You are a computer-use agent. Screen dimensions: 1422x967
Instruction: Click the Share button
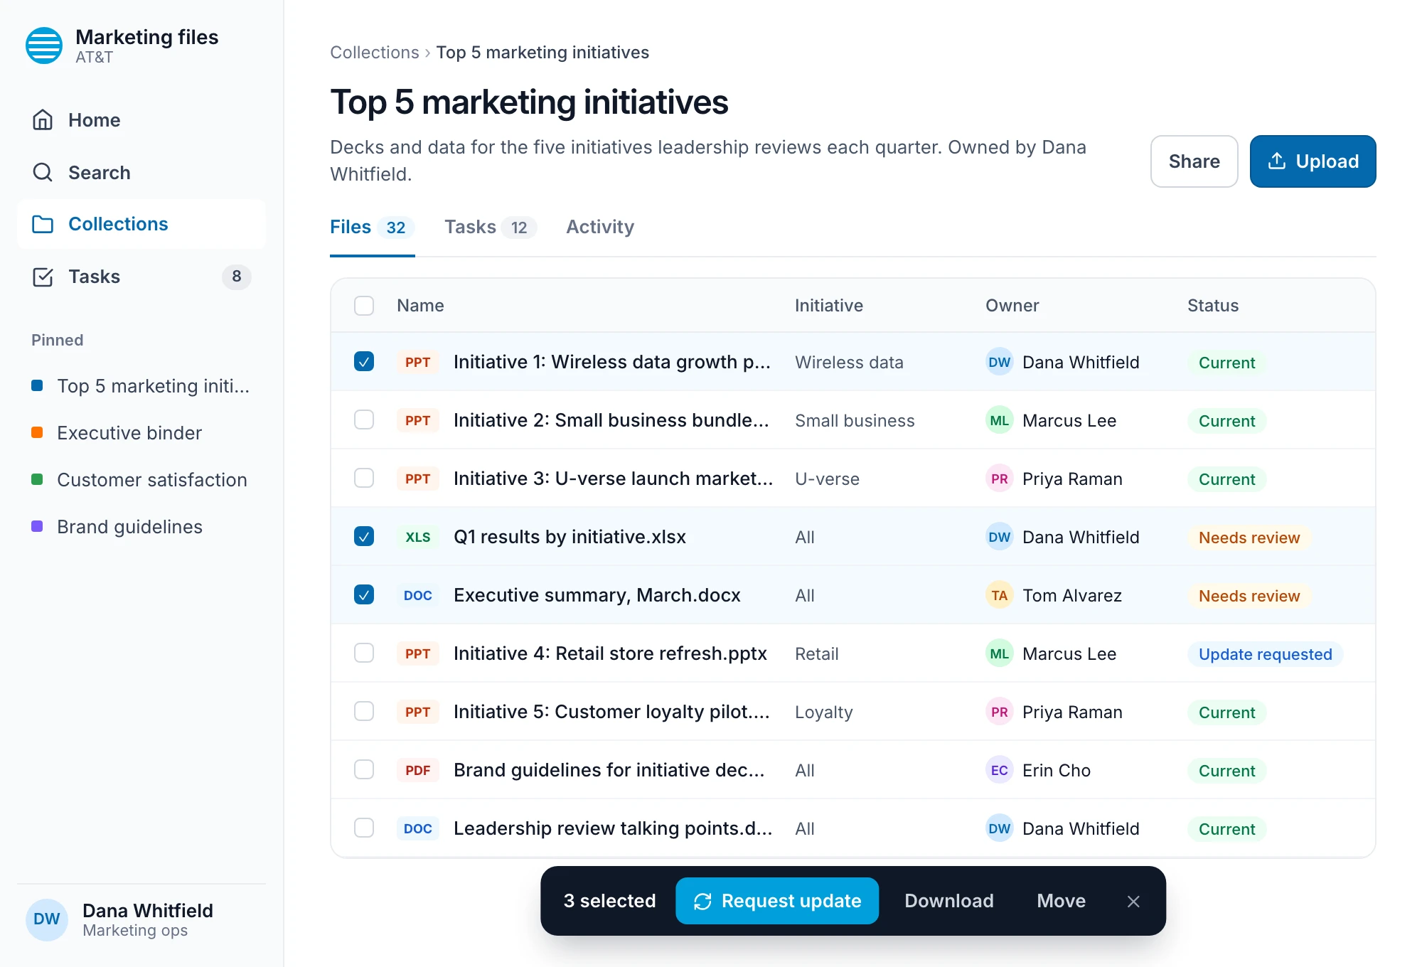(x=1194, y=161)
